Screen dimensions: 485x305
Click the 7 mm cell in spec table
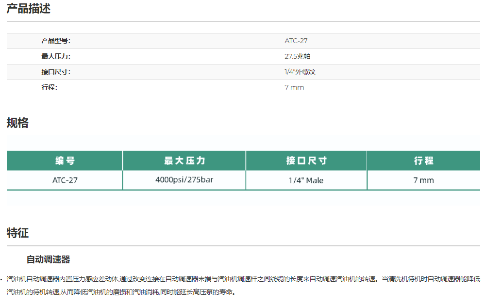423,180
